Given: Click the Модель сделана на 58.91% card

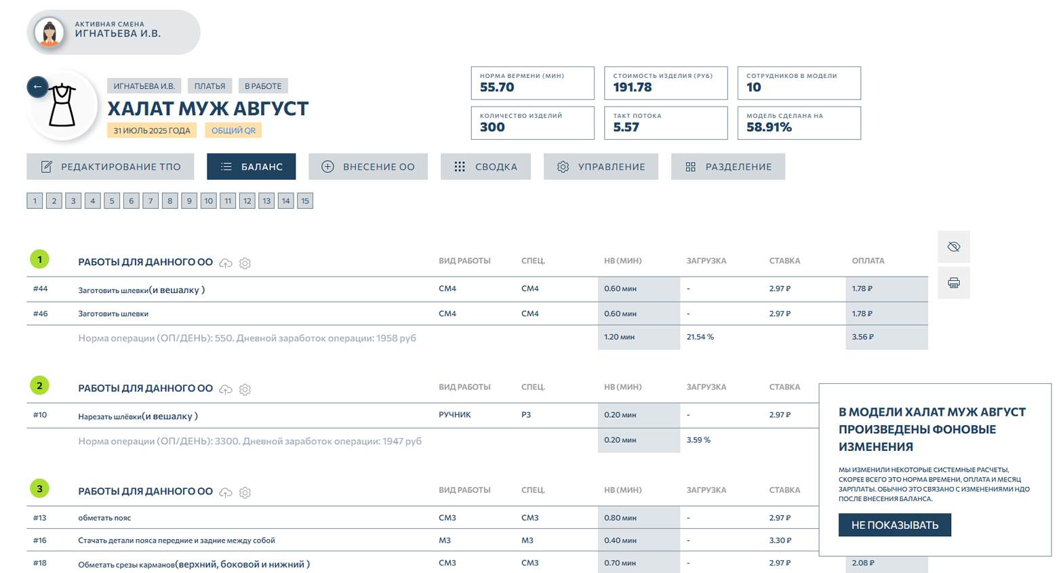Looking at the screenshot, I should point(799,123).
